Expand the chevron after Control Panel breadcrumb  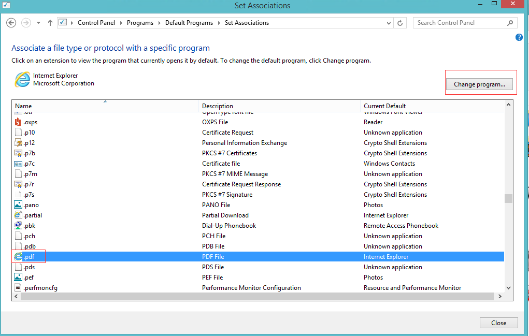(121, 23)
